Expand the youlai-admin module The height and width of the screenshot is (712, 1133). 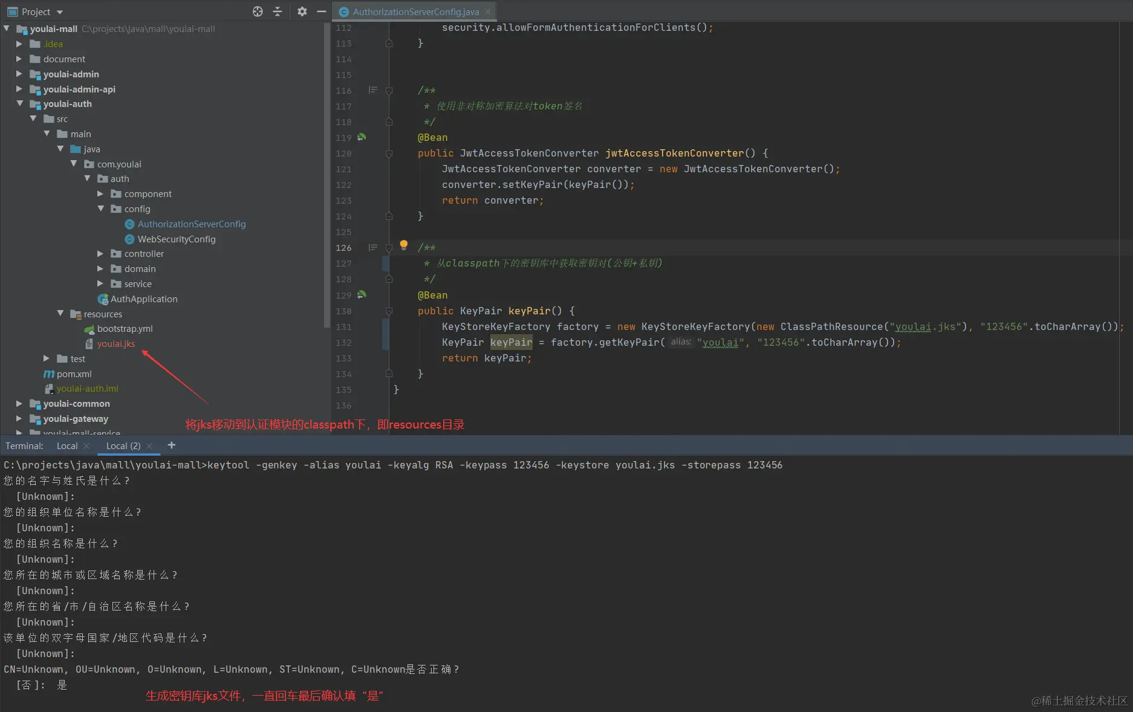click(x=19, y=74)
